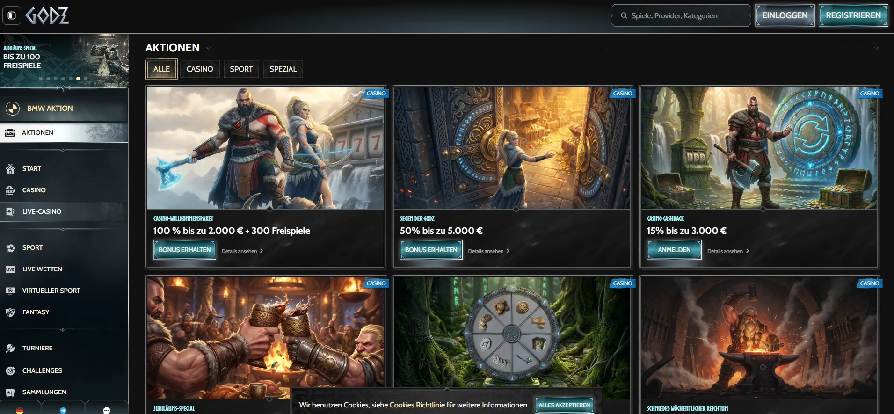Go to Start via the house icon

(x=10, y=169)
